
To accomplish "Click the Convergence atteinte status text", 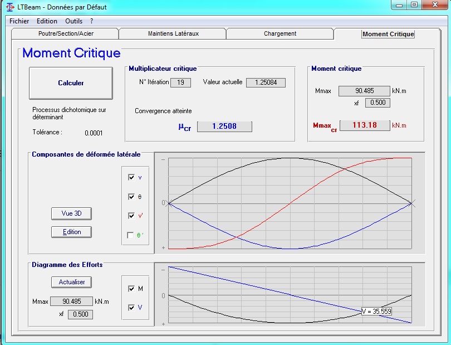I will [163, 111].
